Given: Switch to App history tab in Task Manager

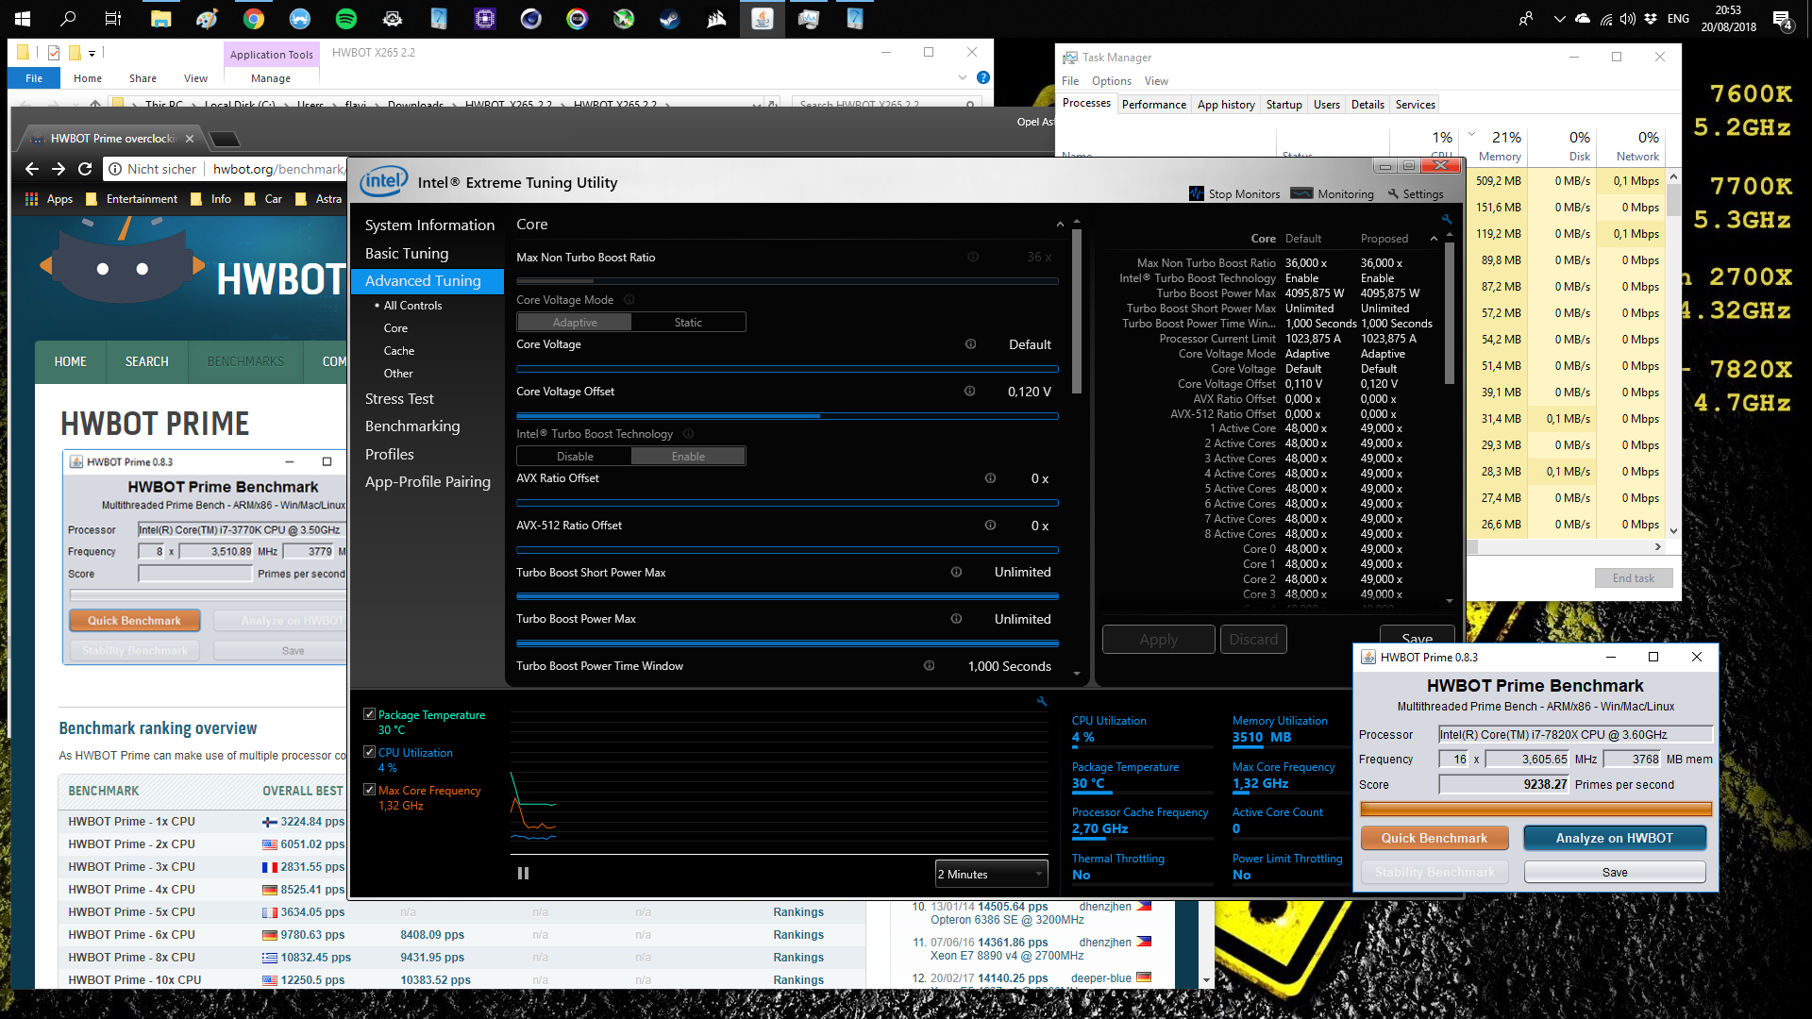Looking at the screenshot, I should click(x=1226, y=105).
